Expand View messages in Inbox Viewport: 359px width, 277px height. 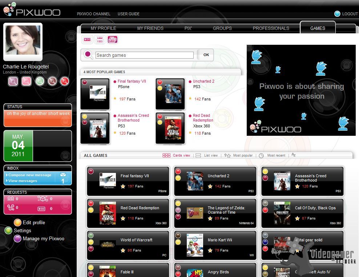pos(23,181)
